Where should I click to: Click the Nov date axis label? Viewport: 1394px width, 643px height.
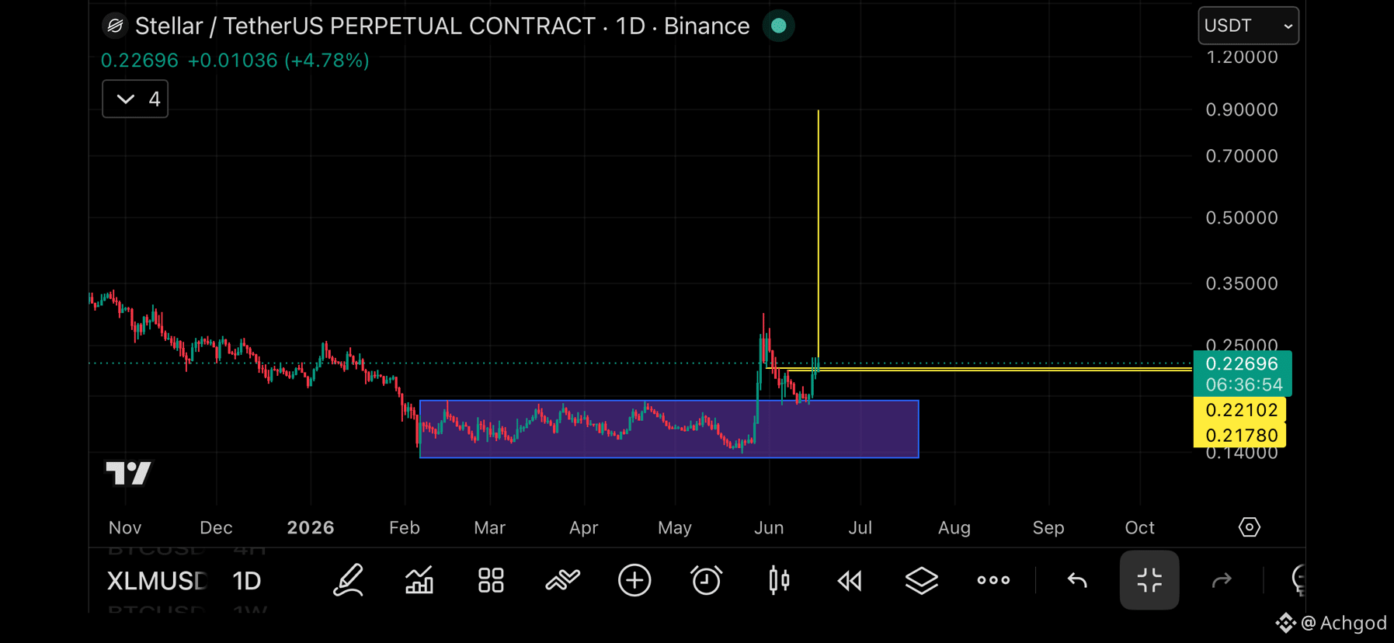(125, 528)
